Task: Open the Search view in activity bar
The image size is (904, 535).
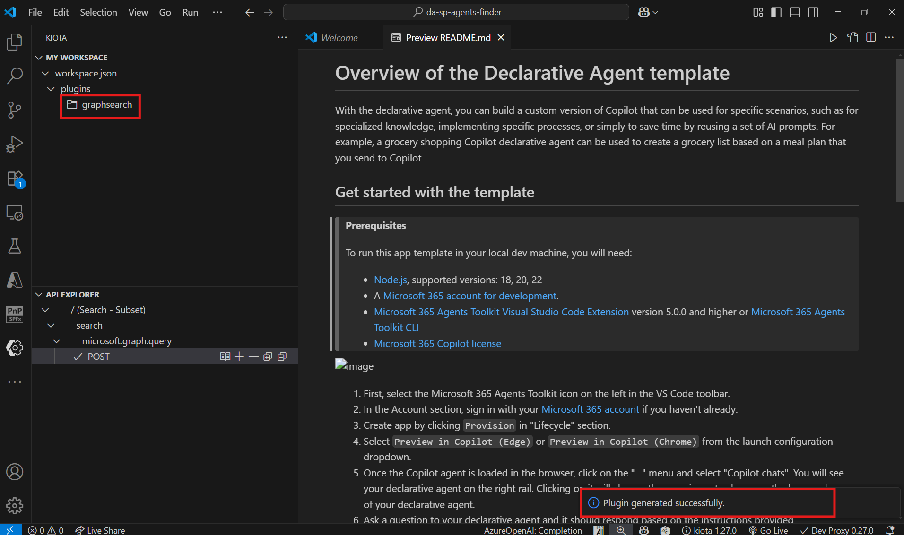Action: [x=15, y=76]
